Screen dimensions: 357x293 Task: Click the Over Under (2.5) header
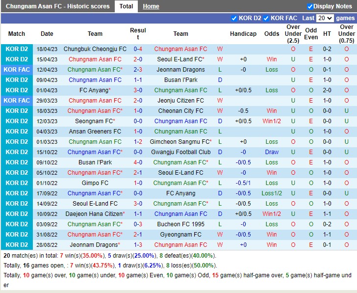tap(293, 34)
